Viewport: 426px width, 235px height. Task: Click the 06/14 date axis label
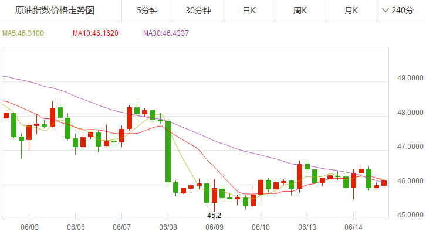(353, 227)
